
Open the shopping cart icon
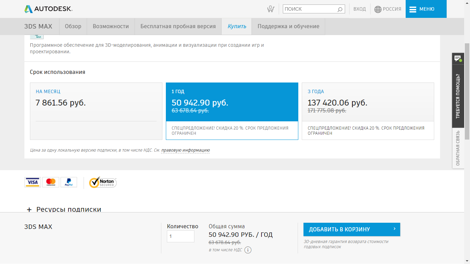coord(271,9)
